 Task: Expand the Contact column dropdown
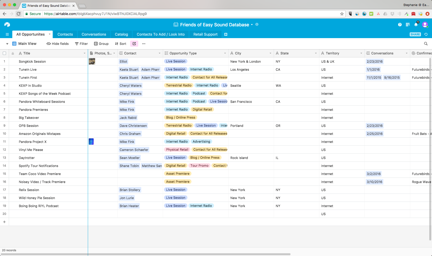pos(160,53)
